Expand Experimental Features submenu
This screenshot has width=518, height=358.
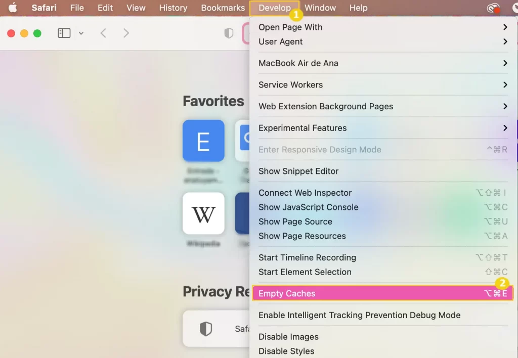[x=383, y=128]
